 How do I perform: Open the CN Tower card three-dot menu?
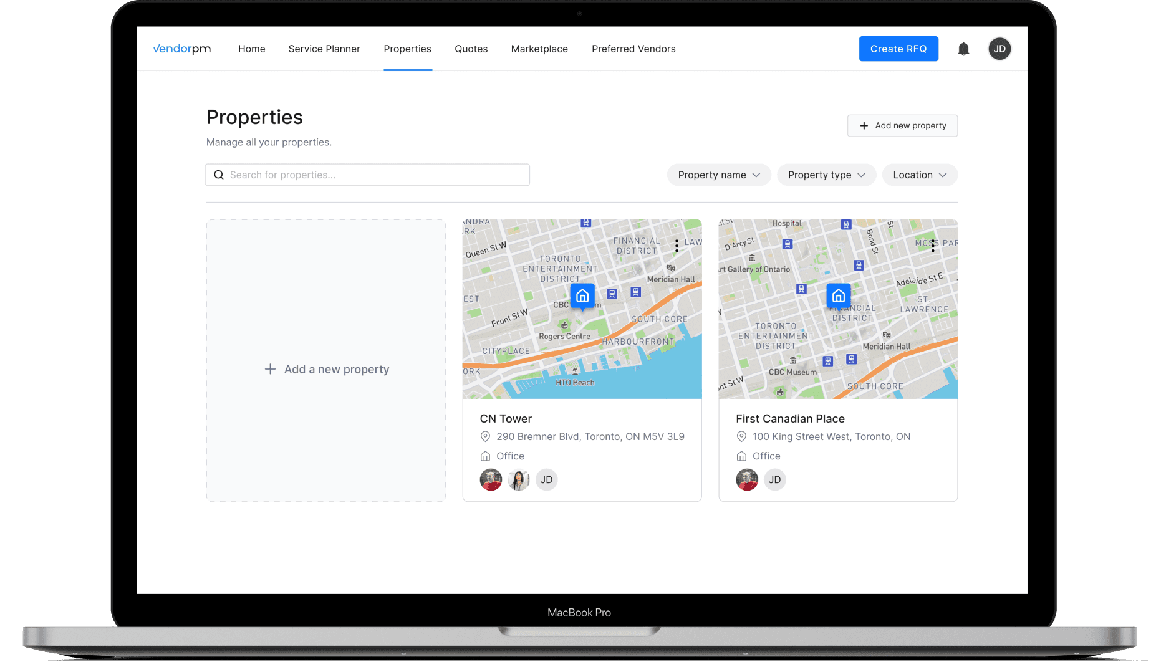(x=677, y=246)
